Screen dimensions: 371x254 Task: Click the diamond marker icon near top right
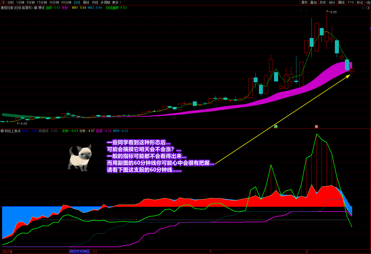(363, 8)
